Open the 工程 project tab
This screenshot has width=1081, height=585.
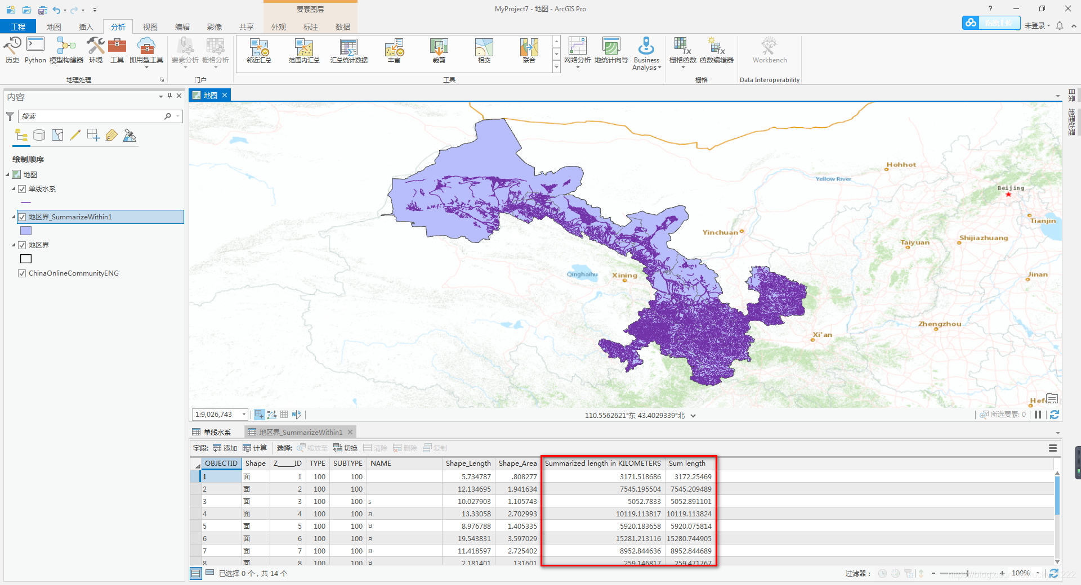(x=18, y=27)
